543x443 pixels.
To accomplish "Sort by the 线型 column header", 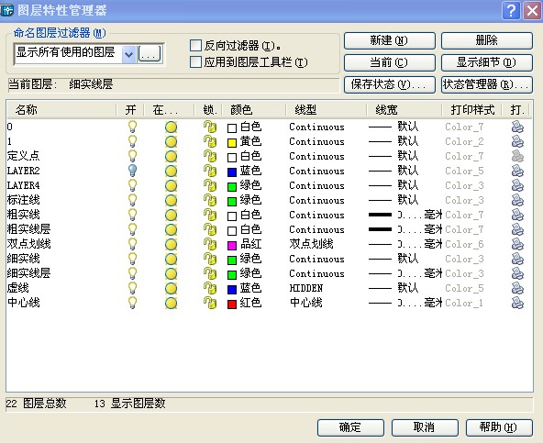I will point(326,110).
